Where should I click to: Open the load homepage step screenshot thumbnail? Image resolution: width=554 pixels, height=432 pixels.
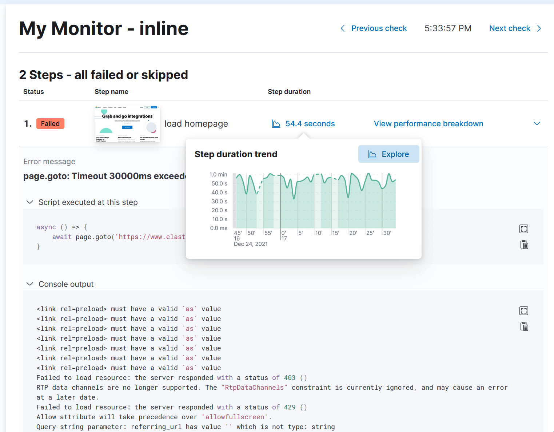coord(127,124)
